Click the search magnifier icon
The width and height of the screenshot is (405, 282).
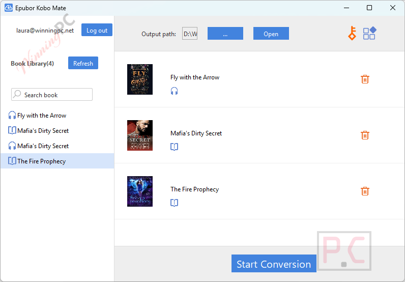click(x=17, y=94)
